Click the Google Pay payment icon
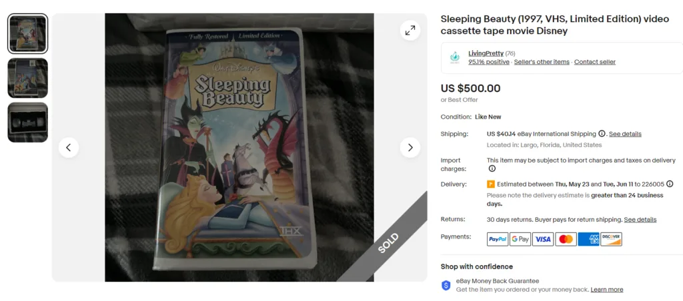Screen dimensions: 683x301 pyautogui.click(x=520, y=239)
